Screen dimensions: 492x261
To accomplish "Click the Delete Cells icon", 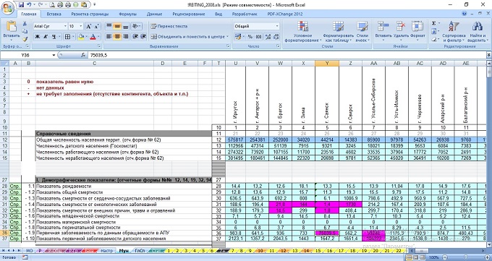I will pyautogui.click(x=401, y=32).
